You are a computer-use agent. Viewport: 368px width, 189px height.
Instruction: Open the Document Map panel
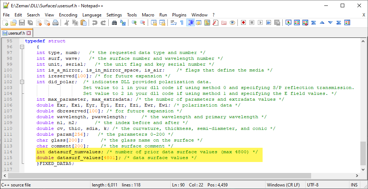pyautogui.click(x=207, y=23)
